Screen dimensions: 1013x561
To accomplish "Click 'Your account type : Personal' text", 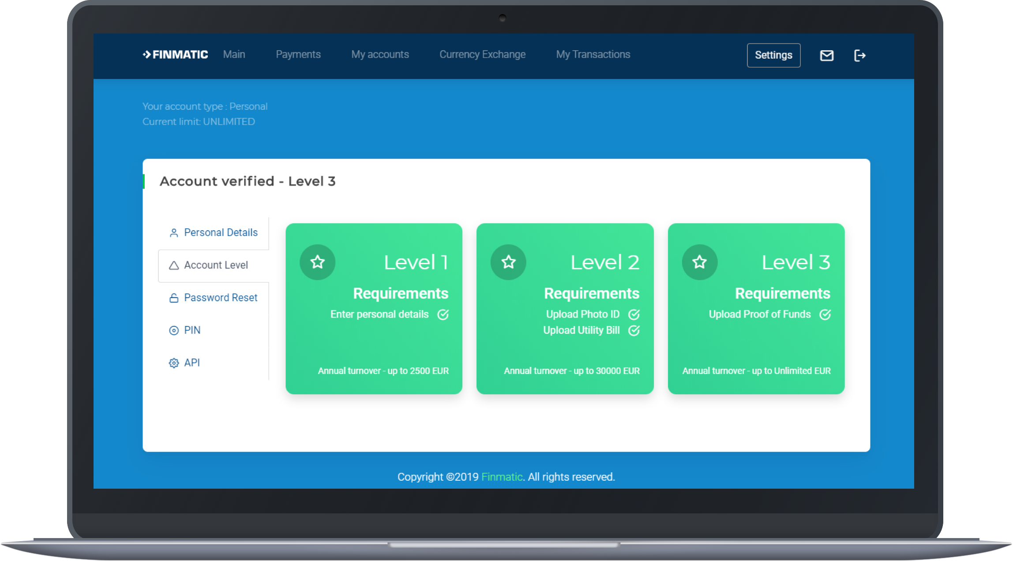I will click(205, 106).
